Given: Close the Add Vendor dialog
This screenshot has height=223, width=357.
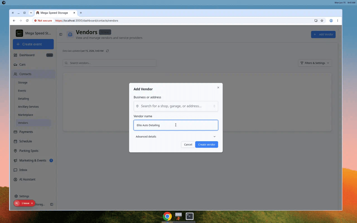Looking at the screenshot, I should pos(218,88).
